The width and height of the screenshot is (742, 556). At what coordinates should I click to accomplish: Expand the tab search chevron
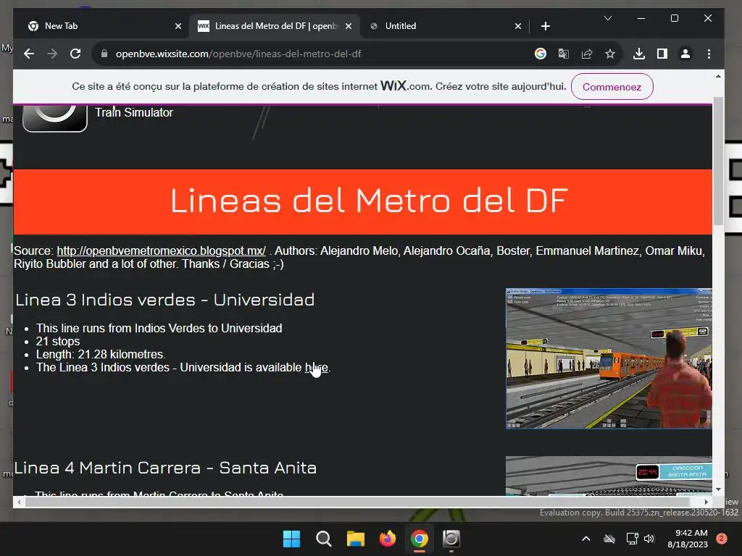(608, 18)
